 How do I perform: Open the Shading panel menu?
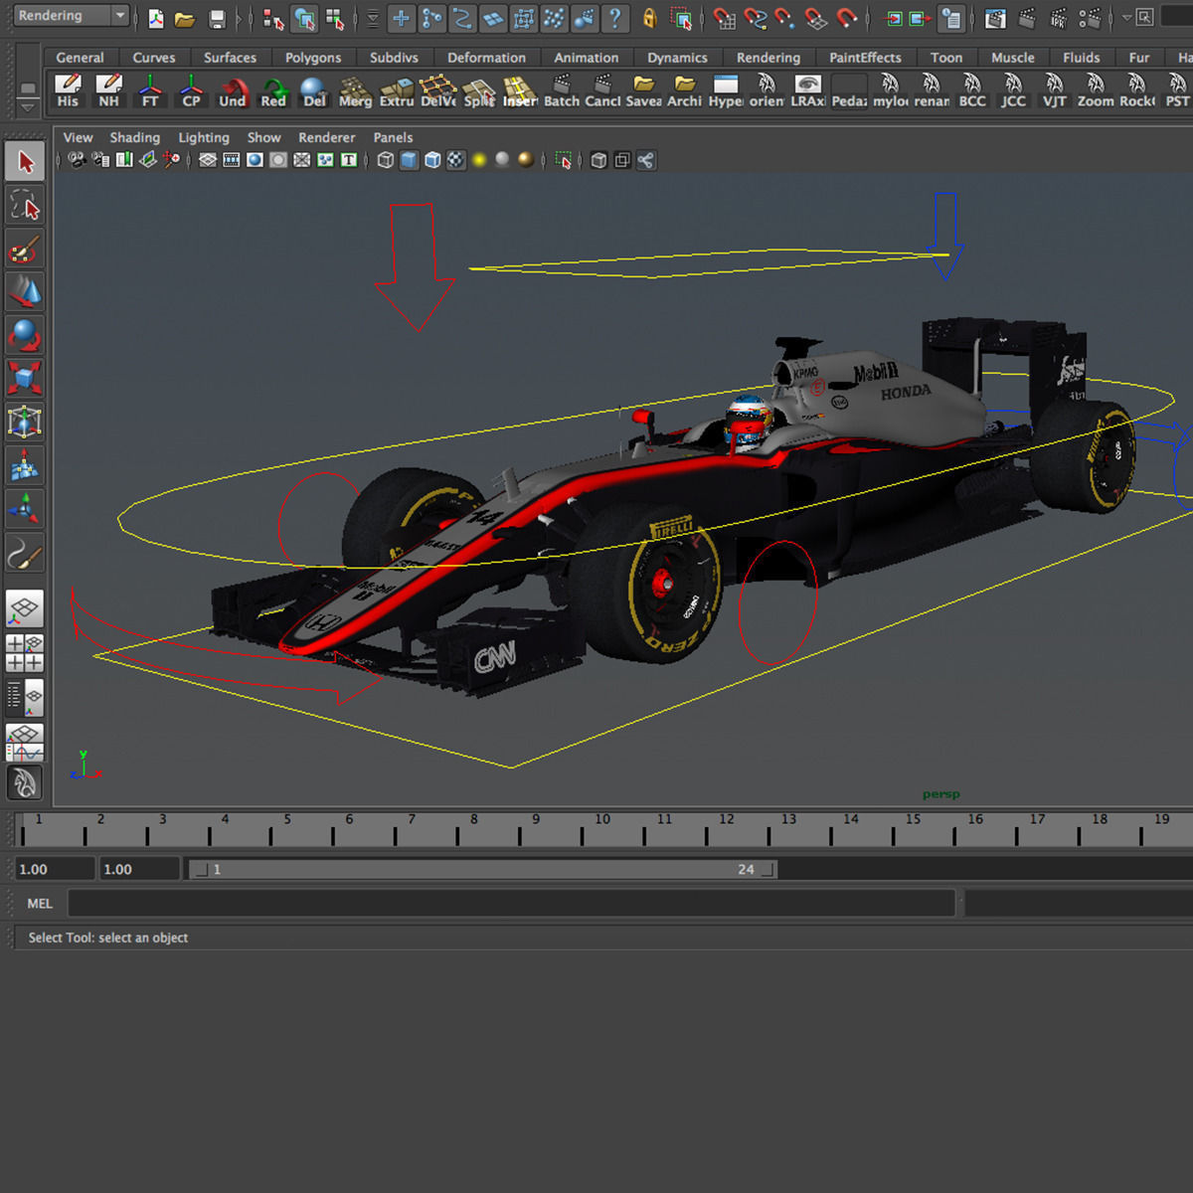tap(134, 137)
